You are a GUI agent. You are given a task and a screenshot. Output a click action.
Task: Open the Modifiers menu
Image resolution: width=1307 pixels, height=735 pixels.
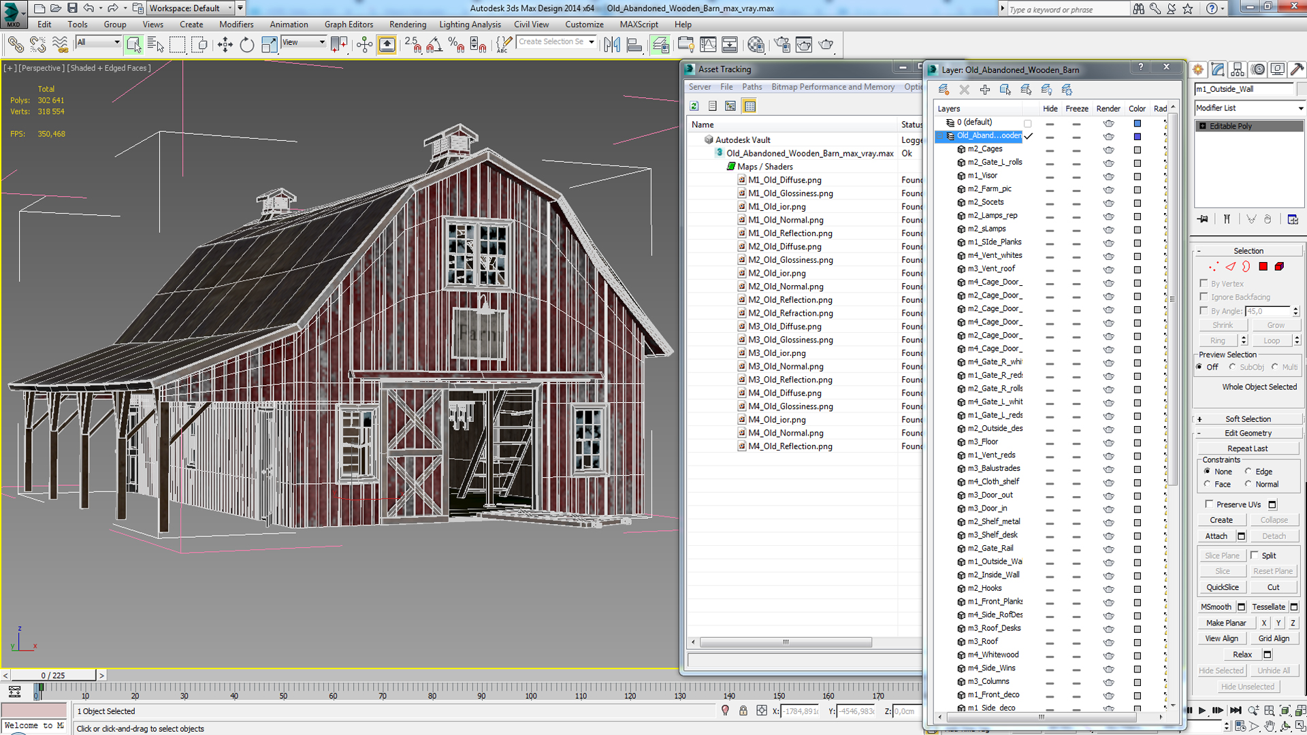(x=236, y=24)
